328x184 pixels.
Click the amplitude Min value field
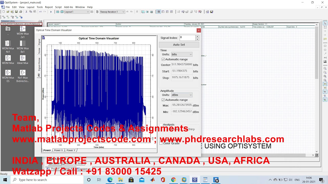tap(182, 111)
